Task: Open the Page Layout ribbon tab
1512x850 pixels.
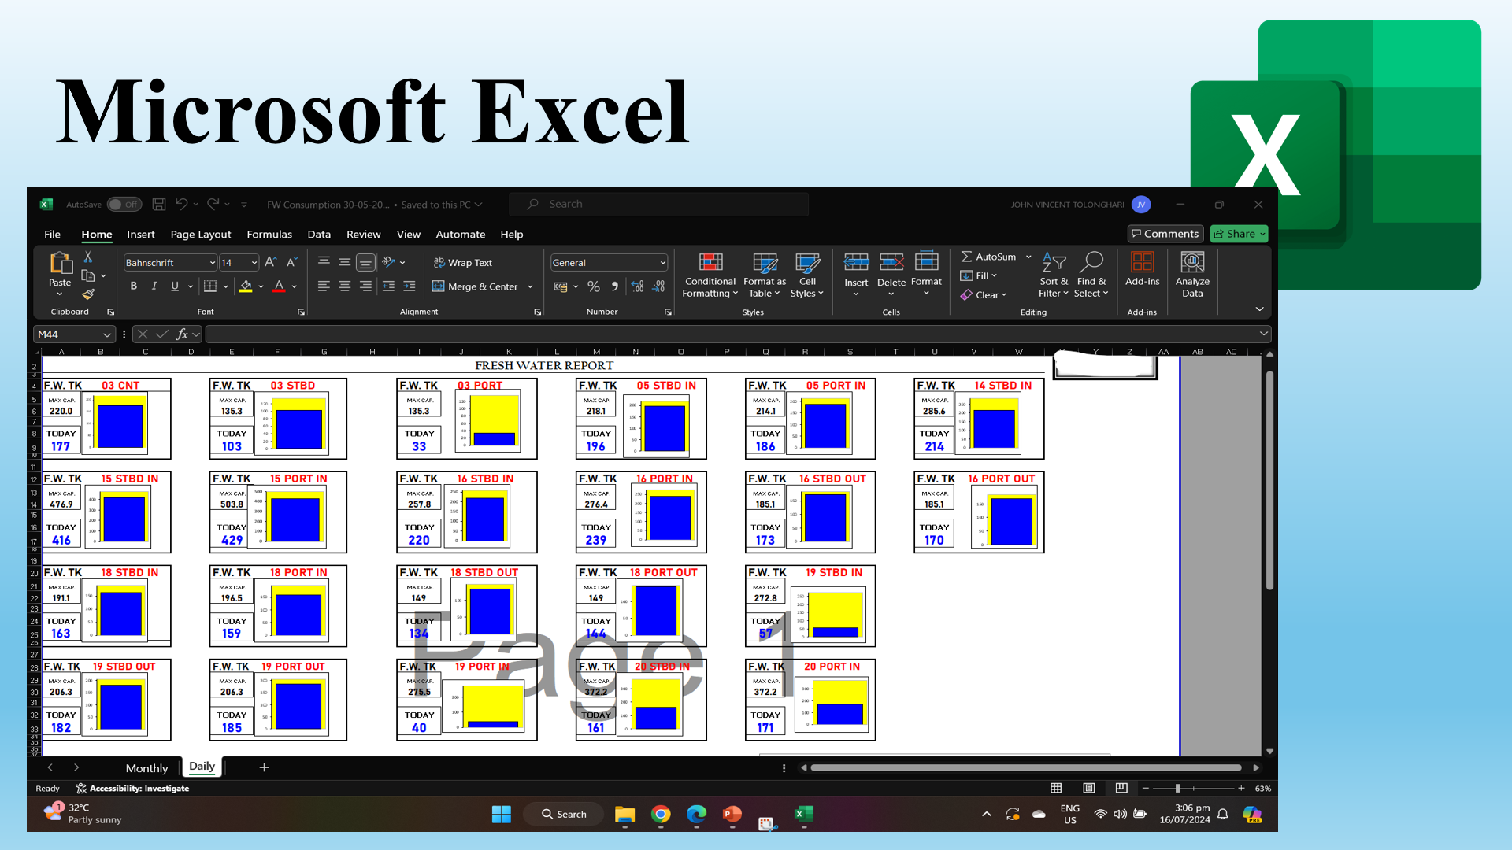Action: click(200, 235)
